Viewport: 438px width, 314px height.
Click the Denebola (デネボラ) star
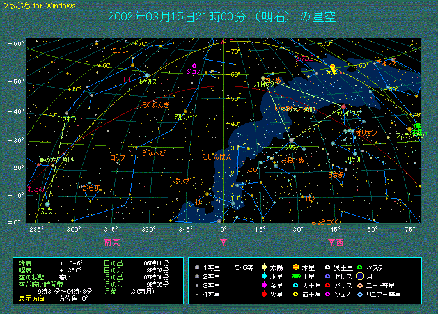[66, 113]
